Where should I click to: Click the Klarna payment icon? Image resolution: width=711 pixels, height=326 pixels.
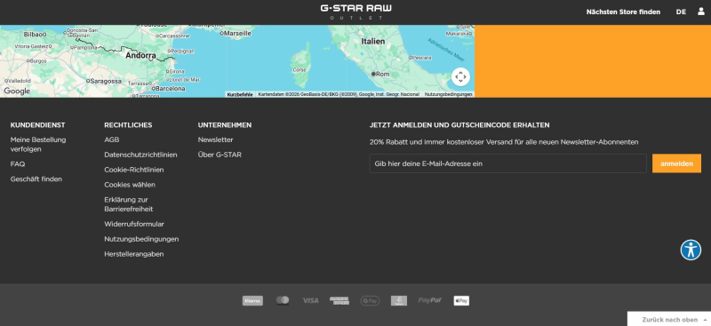point(252,300)
